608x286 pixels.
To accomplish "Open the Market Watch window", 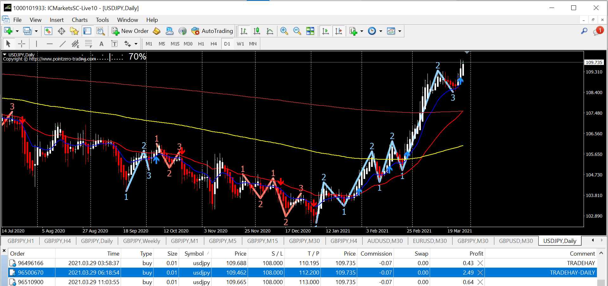I will 48,31.
